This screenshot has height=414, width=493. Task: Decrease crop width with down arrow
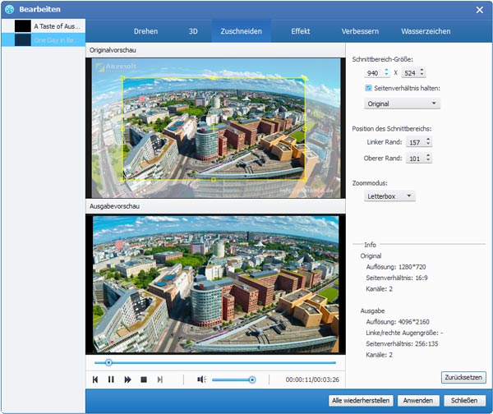pos(386,75)
